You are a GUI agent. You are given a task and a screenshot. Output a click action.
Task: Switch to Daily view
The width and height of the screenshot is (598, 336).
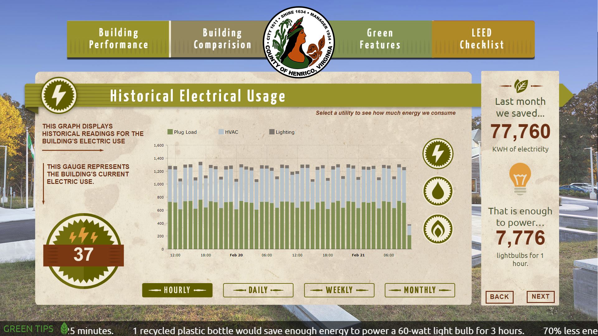(258, 290)
